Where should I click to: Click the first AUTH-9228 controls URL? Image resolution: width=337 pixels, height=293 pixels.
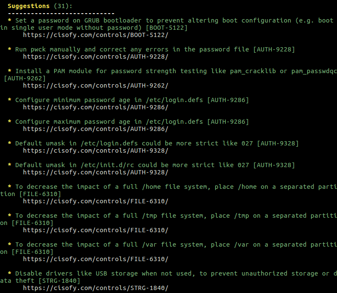(x=95, y=57)
